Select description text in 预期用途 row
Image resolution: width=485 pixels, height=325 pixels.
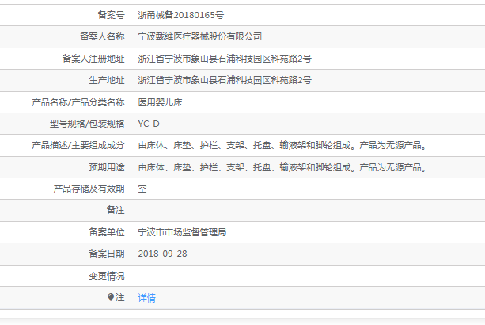coord(282,167)
